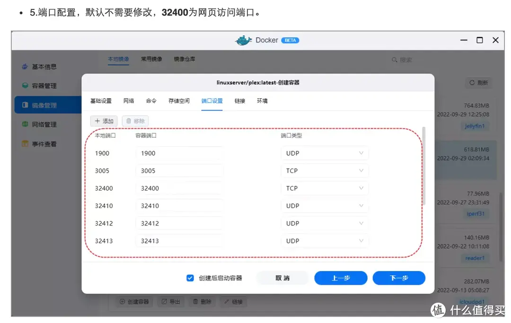Maximize the Docker window
This screenshot has height=323, width=511.
click(480, 40)
